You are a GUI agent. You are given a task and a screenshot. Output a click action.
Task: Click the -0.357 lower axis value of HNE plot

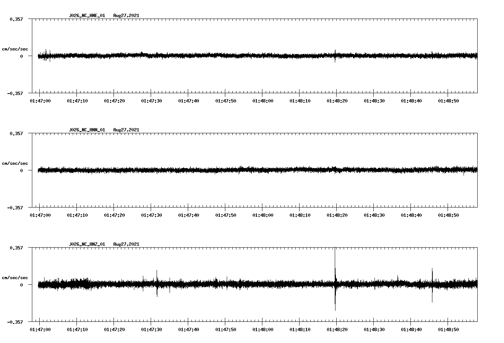coord(15,93)
